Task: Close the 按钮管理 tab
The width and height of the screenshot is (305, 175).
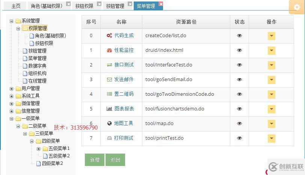Action: click(x=130, y=4)
